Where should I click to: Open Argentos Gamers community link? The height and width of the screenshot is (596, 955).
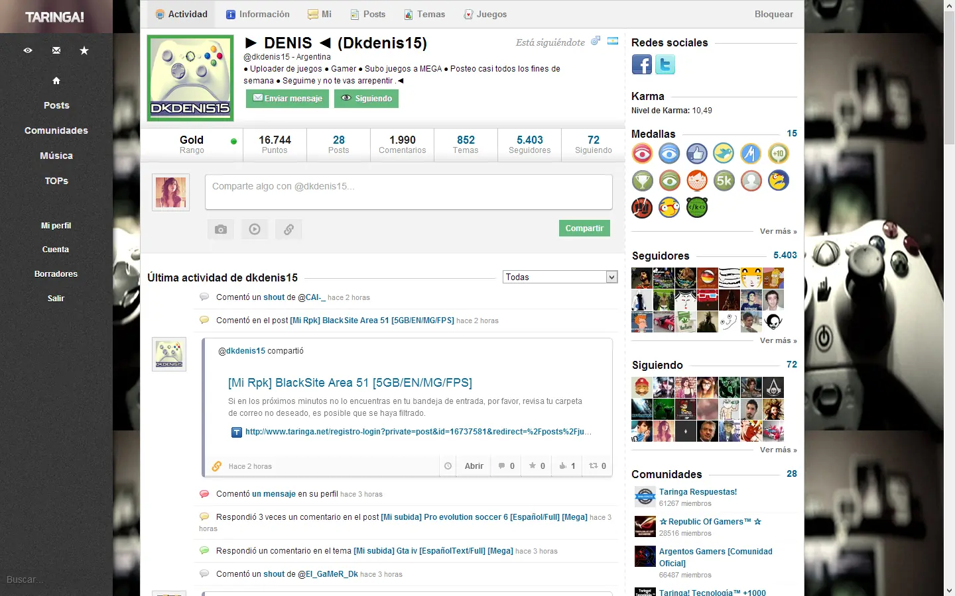point(716,558)
